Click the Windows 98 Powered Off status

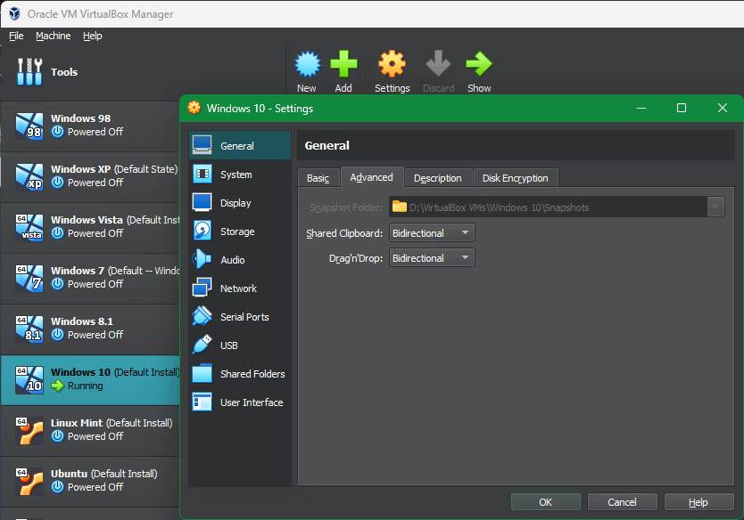[95, 132]
